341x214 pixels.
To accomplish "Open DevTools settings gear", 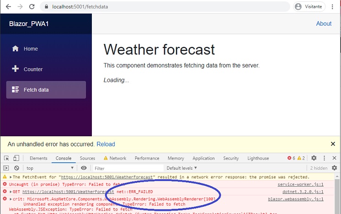I will click(x=314, y=158).
